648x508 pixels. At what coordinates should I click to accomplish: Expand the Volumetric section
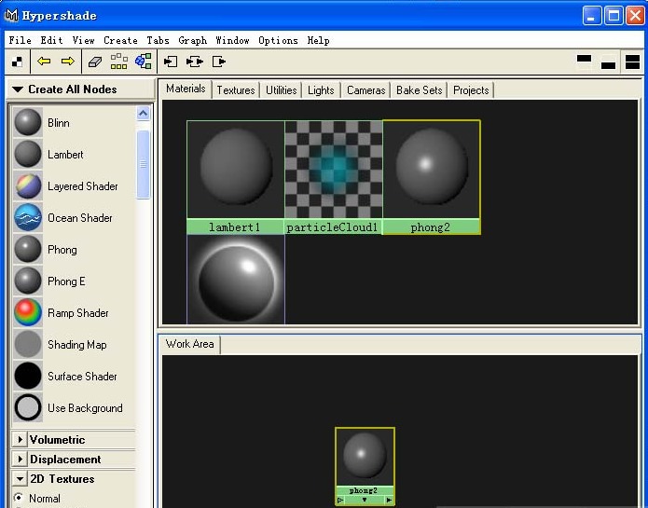pyautogui.click(x=20, y=439)
